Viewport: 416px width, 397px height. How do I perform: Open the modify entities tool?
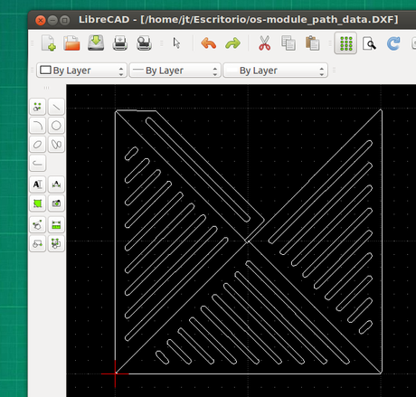(37, 224)
